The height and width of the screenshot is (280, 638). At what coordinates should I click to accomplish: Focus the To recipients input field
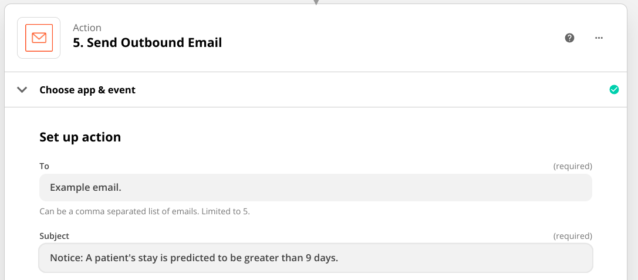pos(316,188)
